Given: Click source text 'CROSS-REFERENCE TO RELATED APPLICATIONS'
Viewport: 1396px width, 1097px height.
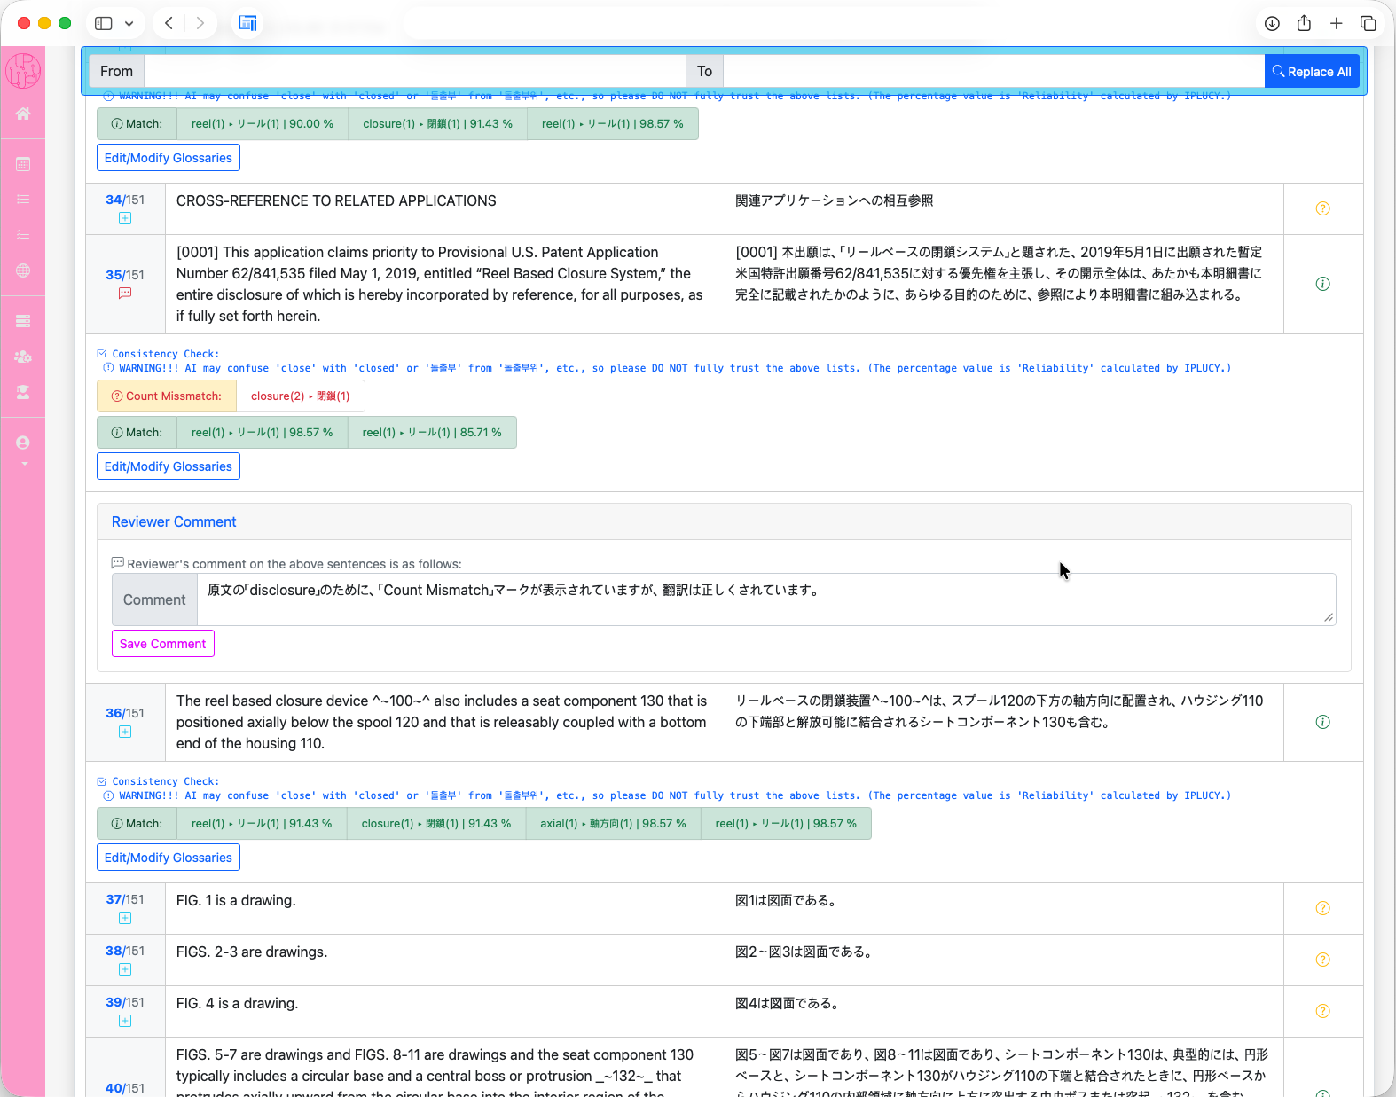Looking at the screenshot, I should click(x=336, y=200).
